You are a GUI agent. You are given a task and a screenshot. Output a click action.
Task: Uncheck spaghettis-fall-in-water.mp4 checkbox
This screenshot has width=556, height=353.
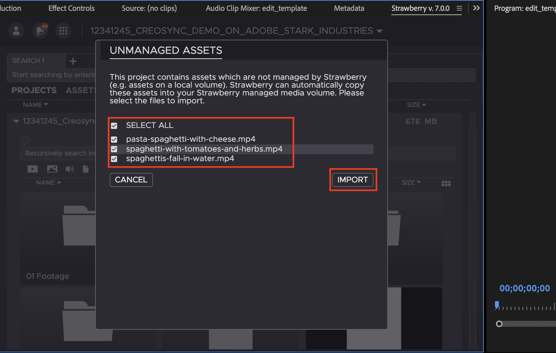pos(114,159)
